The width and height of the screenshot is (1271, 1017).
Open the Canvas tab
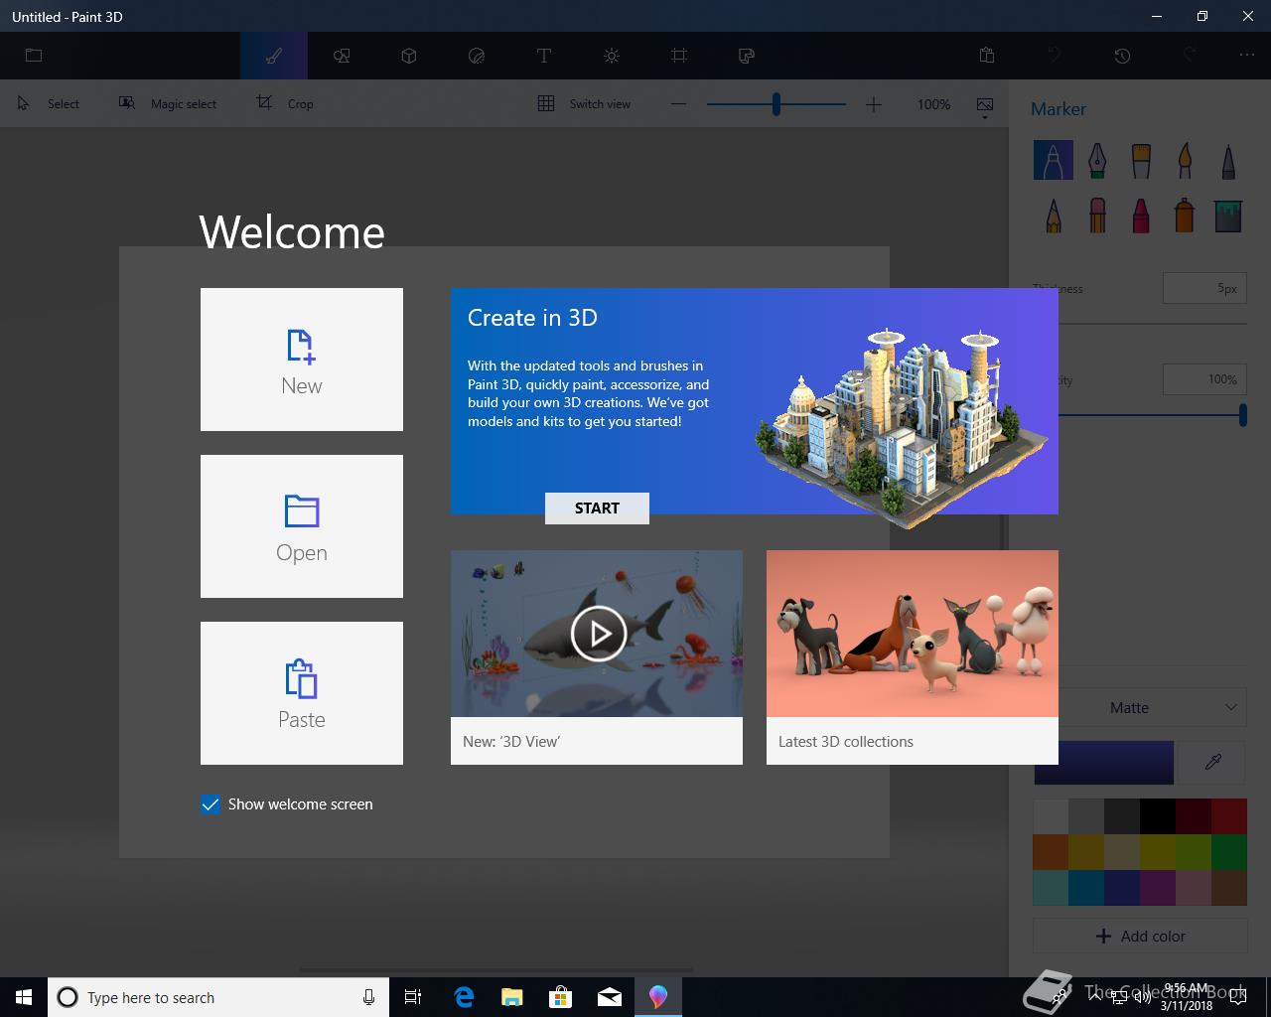(x=679, y=56)
